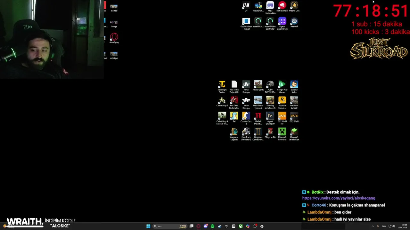Select Red Dead Redemption desktop icon

click(x=234, y=103)
